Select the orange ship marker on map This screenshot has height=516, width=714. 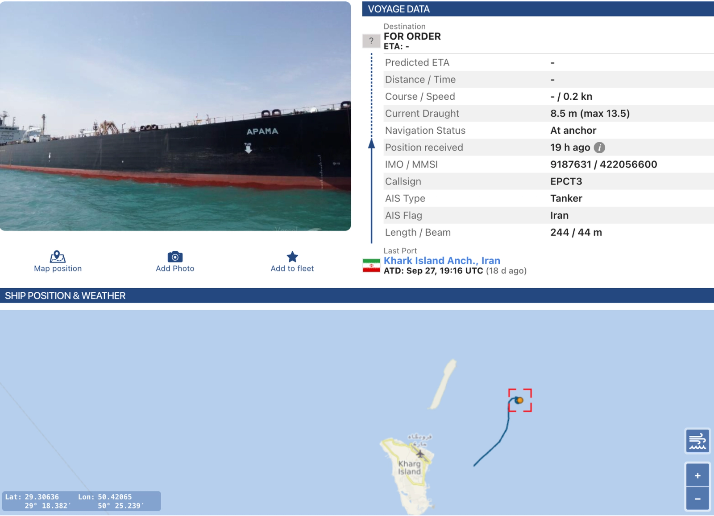(519, 400)
